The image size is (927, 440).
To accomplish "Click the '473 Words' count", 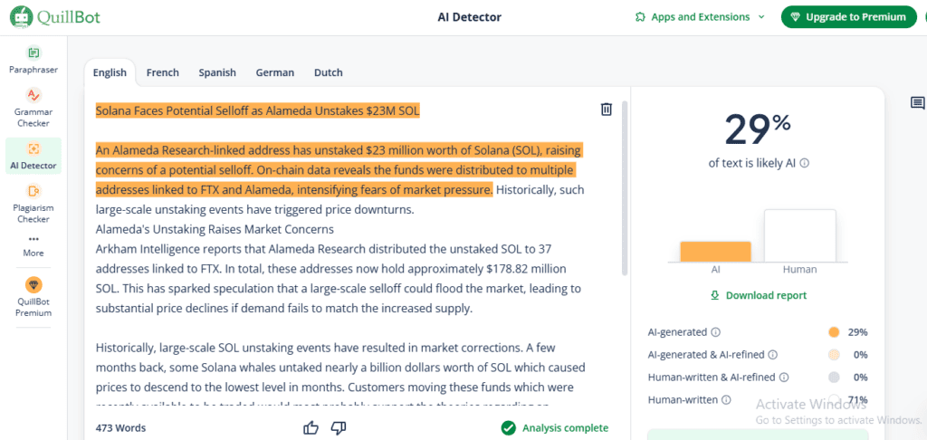I will [120, 427].
